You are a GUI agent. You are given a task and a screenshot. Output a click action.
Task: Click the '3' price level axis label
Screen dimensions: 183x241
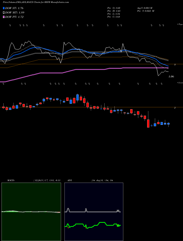click(175, 65)
